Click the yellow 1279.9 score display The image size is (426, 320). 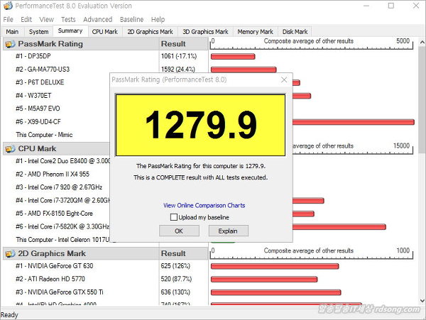[x=200, y=125]
